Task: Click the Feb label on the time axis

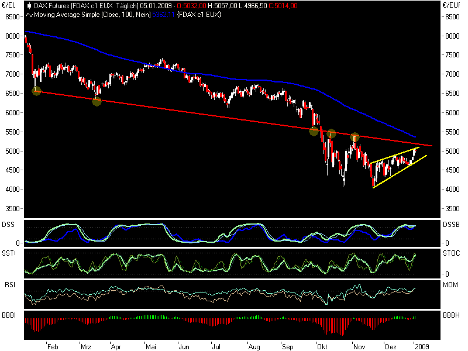Action: click(x=52, y=346)
